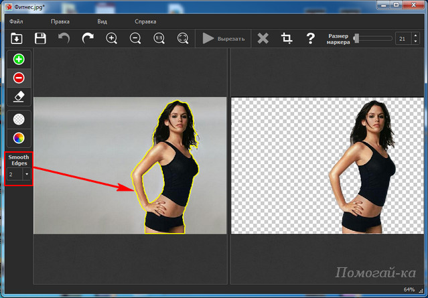Click the Вырезать button

click(x=223, y=38)
